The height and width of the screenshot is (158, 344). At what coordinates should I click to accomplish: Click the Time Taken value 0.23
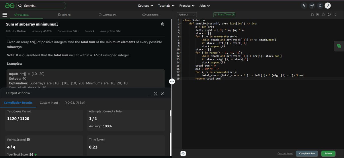93,147
